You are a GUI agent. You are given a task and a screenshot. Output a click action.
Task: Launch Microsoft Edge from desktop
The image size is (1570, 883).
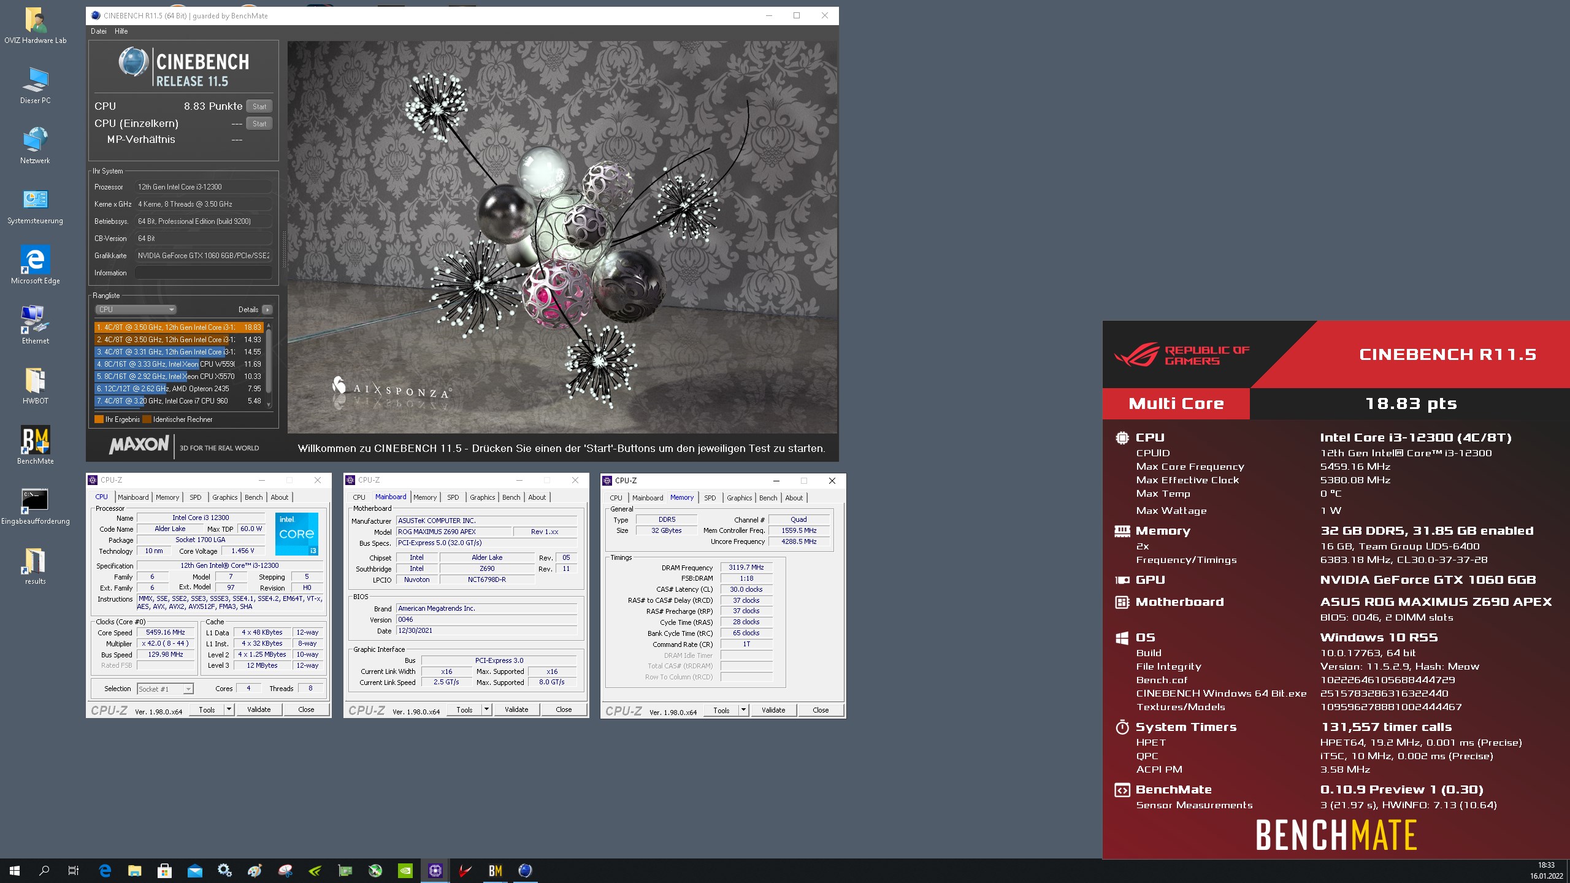[35, 266]
